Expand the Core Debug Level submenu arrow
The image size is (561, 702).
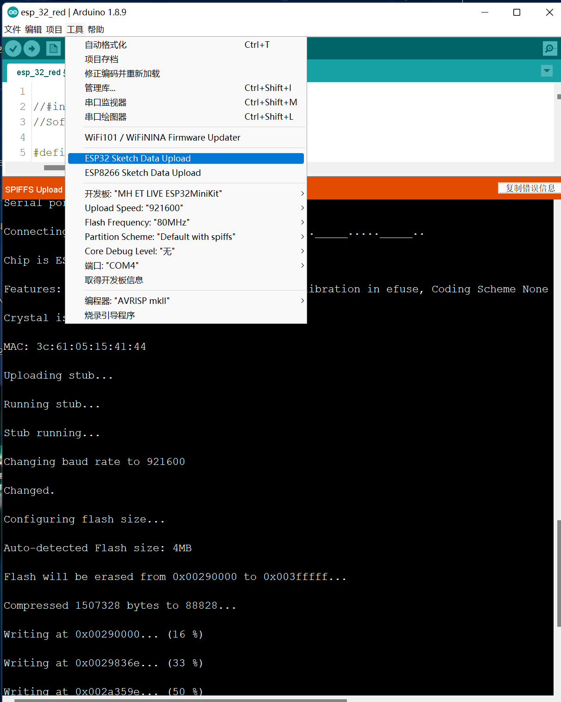[302, 251]
